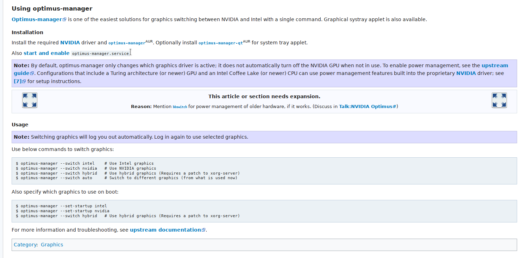Image resolution: width=521 pixels, height=258 pixels.
Task: Open the upstream guide link in note
Action: tap(495, 65)
